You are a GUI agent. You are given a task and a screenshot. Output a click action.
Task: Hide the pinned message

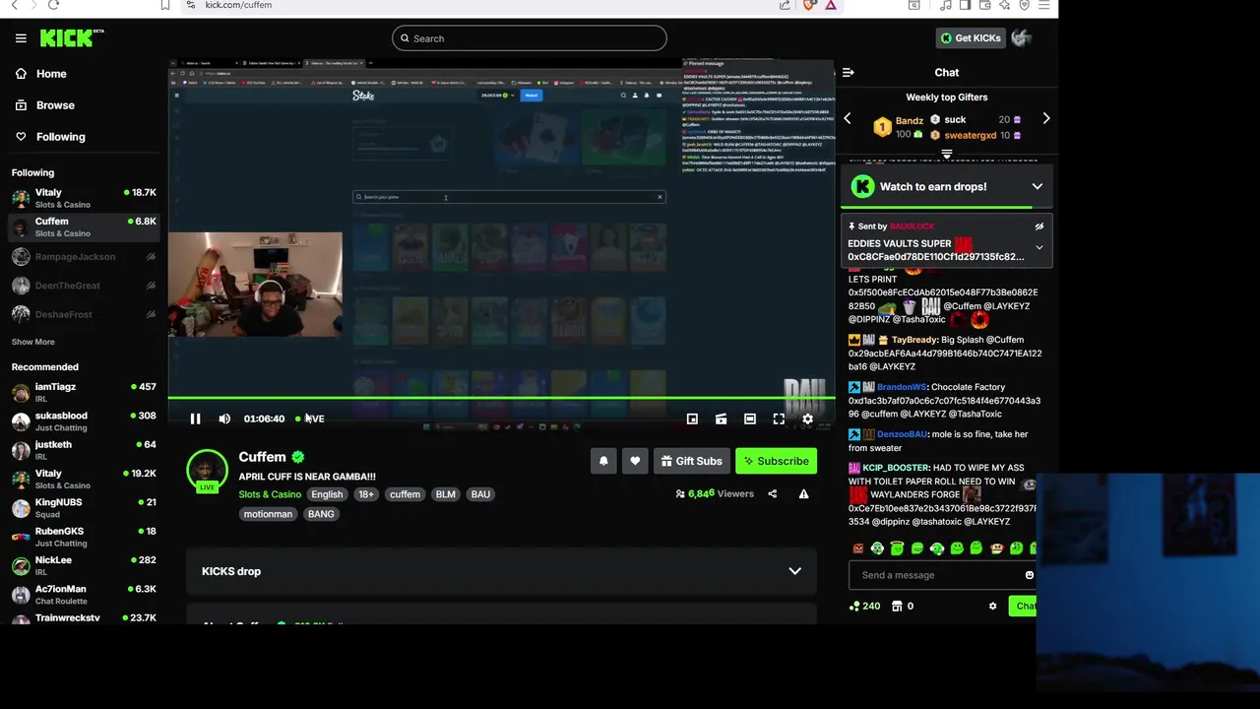[x=1039, y=226]
